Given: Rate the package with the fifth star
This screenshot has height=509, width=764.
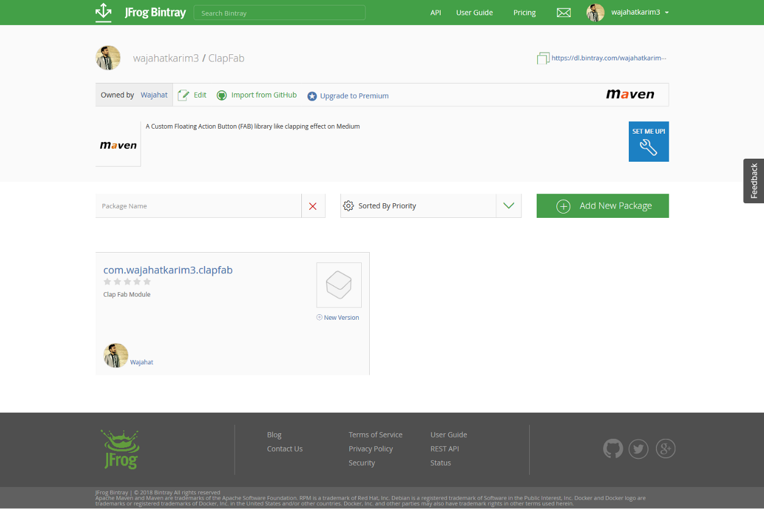Looking at the screenshot, I should (x=147, y=281).
